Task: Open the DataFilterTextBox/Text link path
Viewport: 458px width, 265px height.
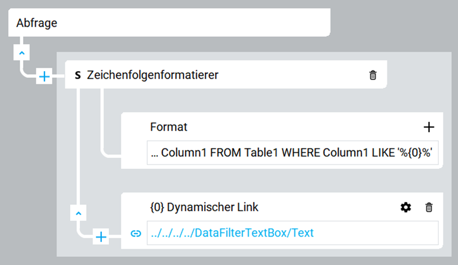Action: [232, 233]
